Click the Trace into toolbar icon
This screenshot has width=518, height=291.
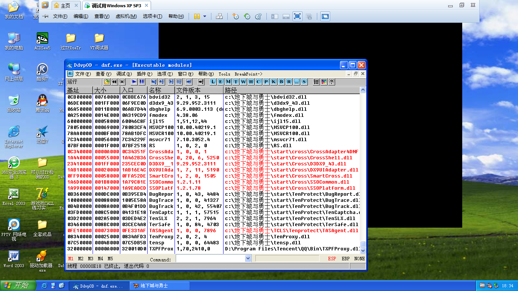coord(171,82)
